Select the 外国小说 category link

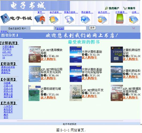[8, 86]
